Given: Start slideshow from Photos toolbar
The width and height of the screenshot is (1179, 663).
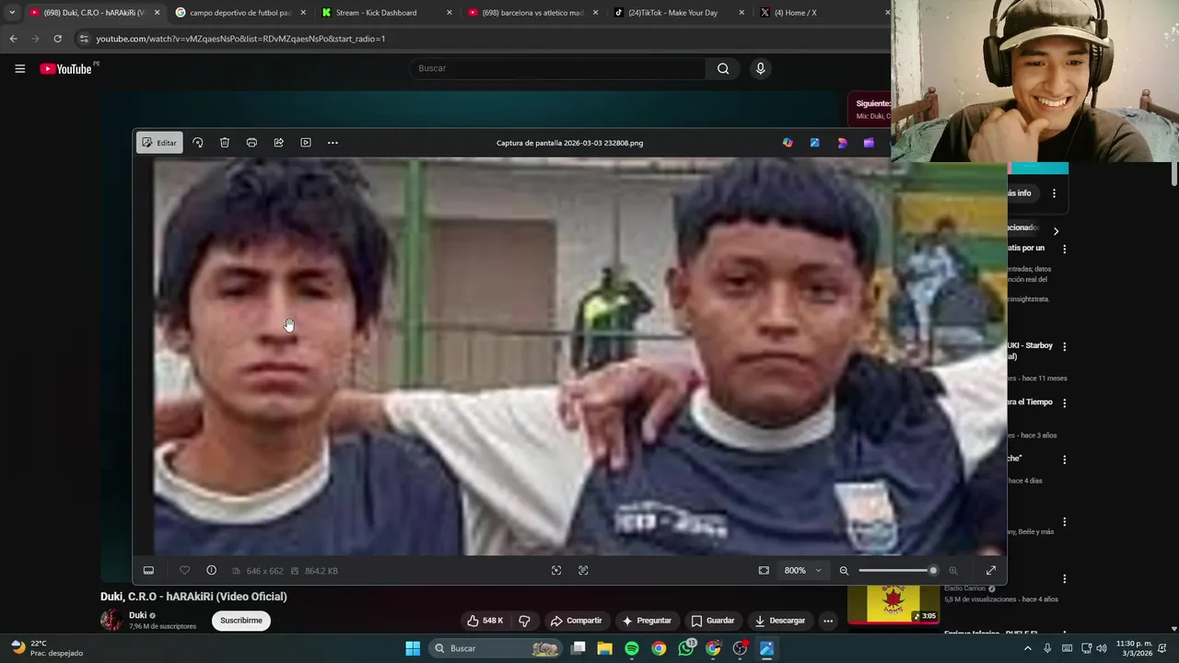Looking at the screenshot, I should [x=306, y=143].
